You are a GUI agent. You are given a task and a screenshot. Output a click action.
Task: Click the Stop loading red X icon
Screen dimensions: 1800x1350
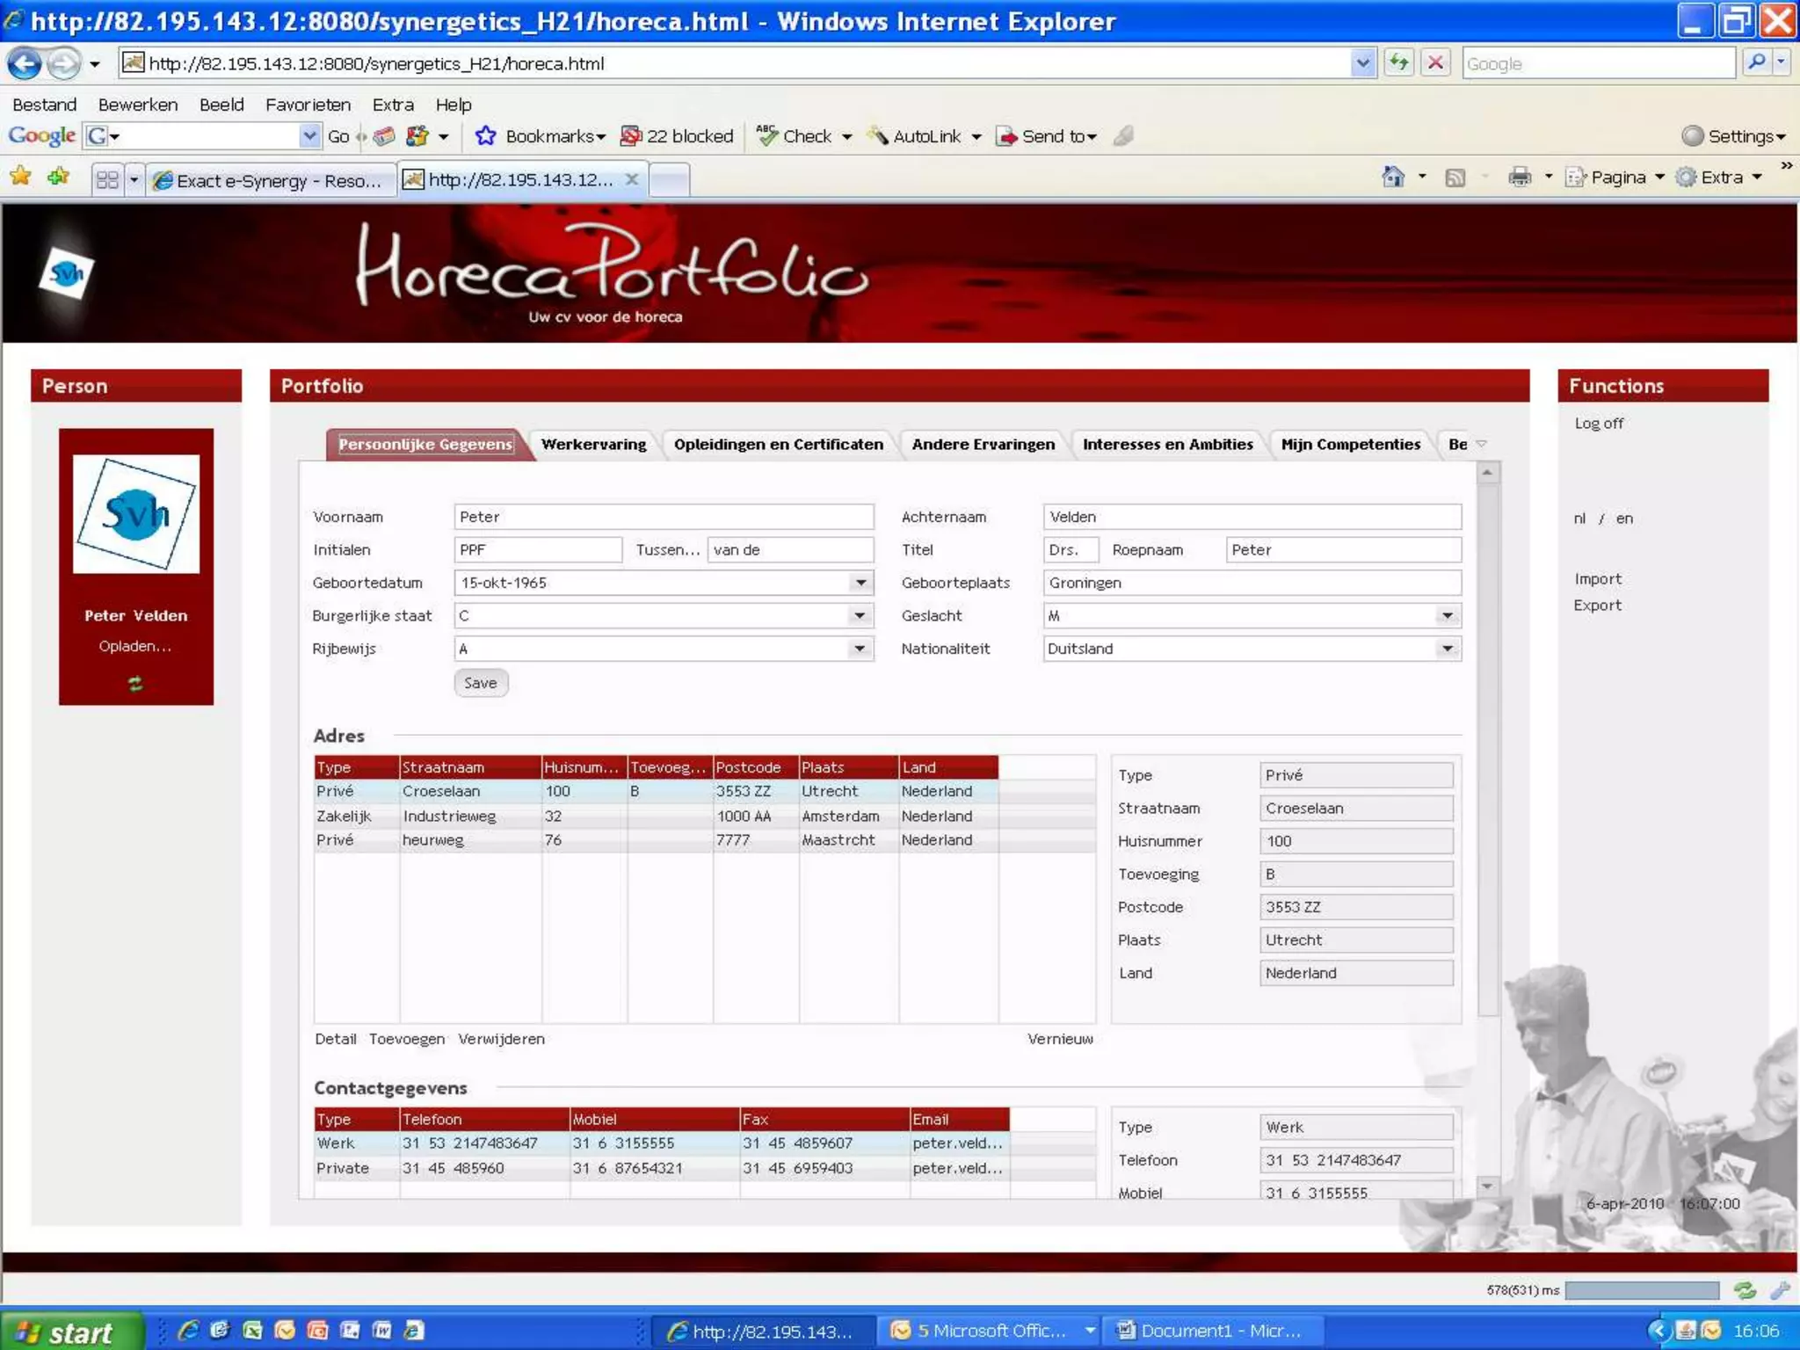point(1435,63)
